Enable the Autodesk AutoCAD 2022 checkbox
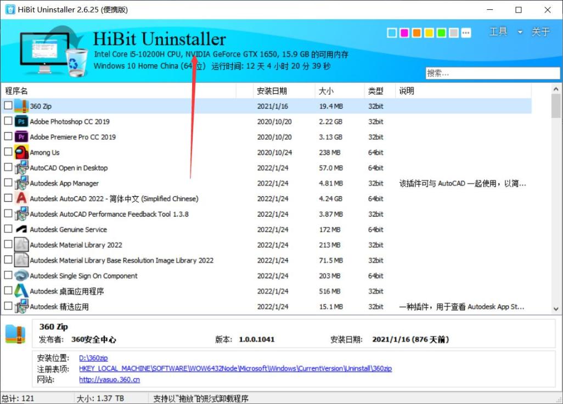Image resolution: width=563 pixels, height=404 pixels. tap(8, 198)
